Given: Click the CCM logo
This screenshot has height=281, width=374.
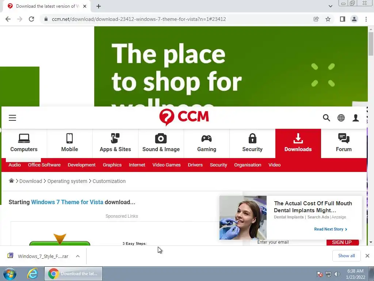Looking at the screenshot, I should [184, 117].
